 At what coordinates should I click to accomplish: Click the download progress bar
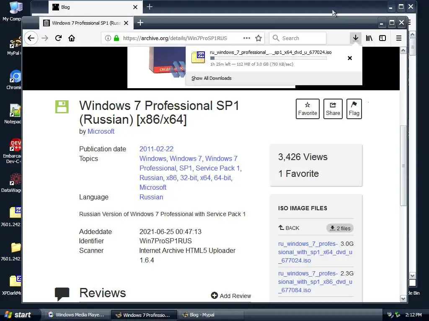click(x=268, y=58)
